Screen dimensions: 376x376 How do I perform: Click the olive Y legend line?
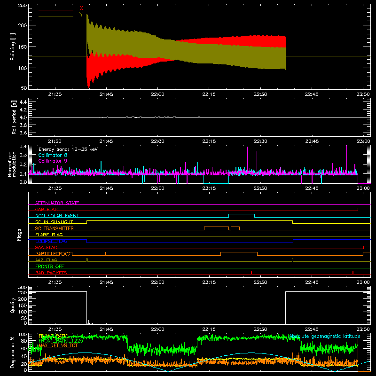[56, 16]
